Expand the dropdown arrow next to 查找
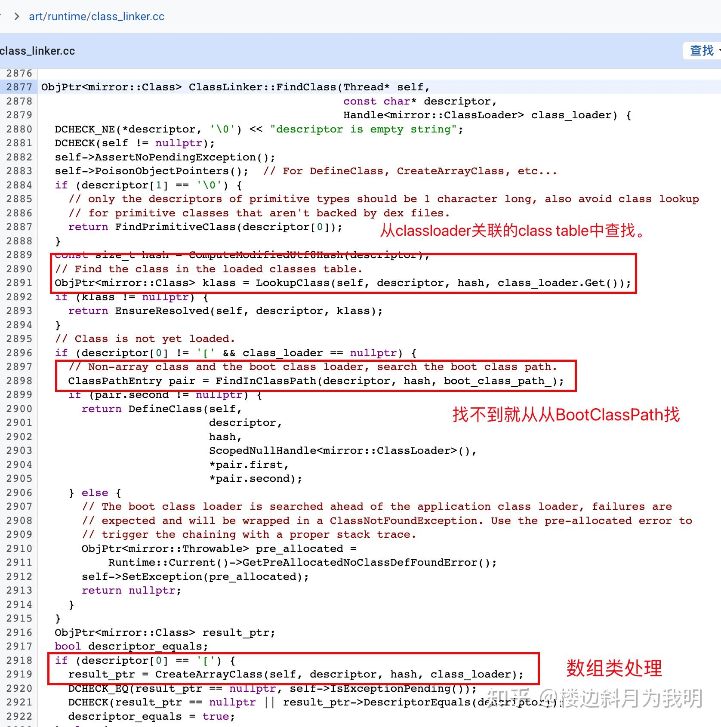Viewport: 721px width, 727px height. [x=718, y=51]
